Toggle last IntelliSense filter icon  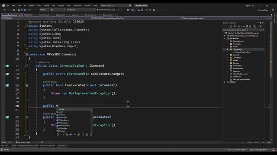91,135
